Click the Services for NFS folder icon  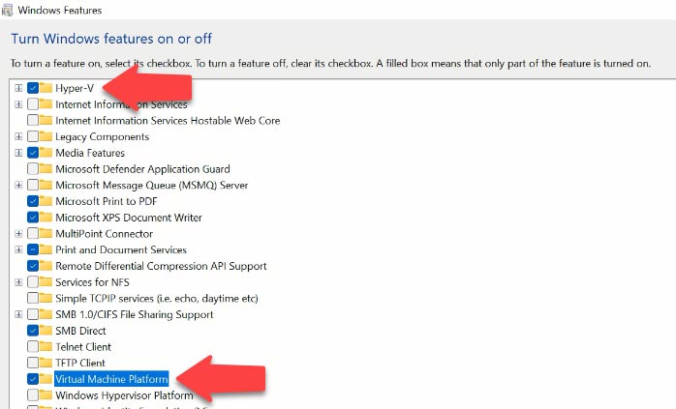46,282
